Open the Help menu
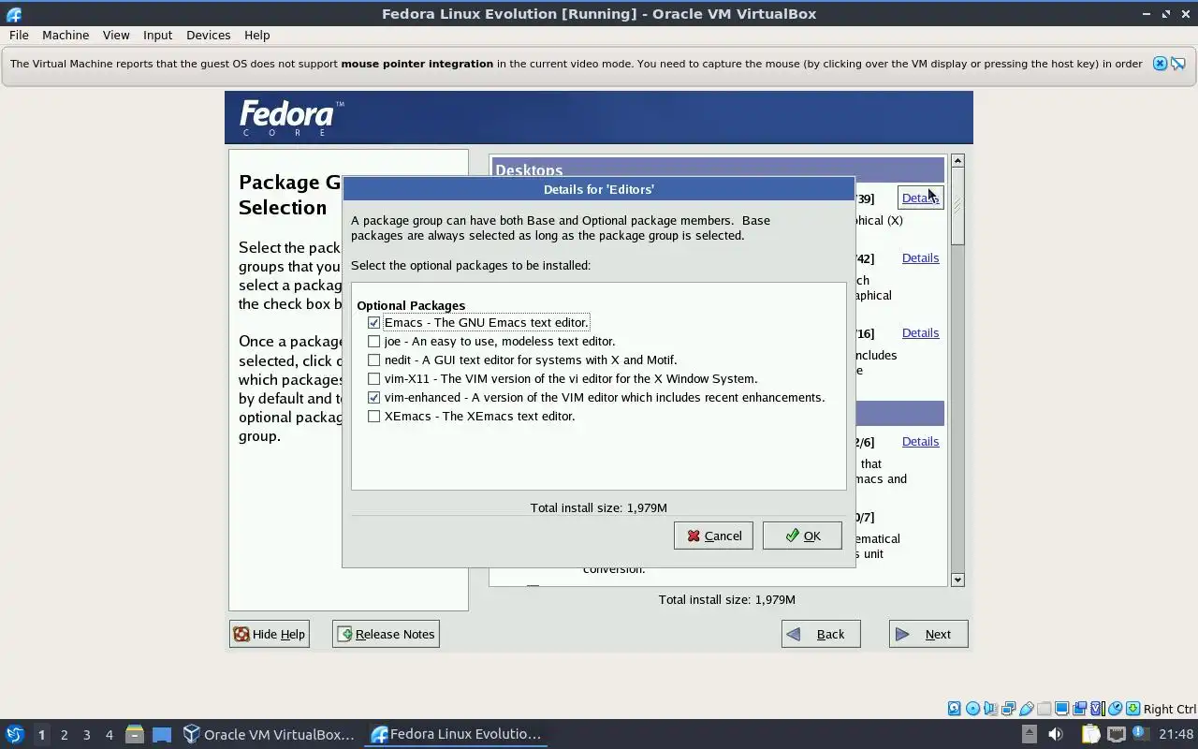This screenshot has width=1198, height=749. point(256,35)
